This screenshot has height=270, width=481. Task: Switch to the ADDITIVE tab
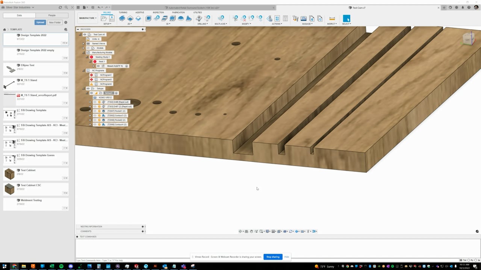point(140,12)
